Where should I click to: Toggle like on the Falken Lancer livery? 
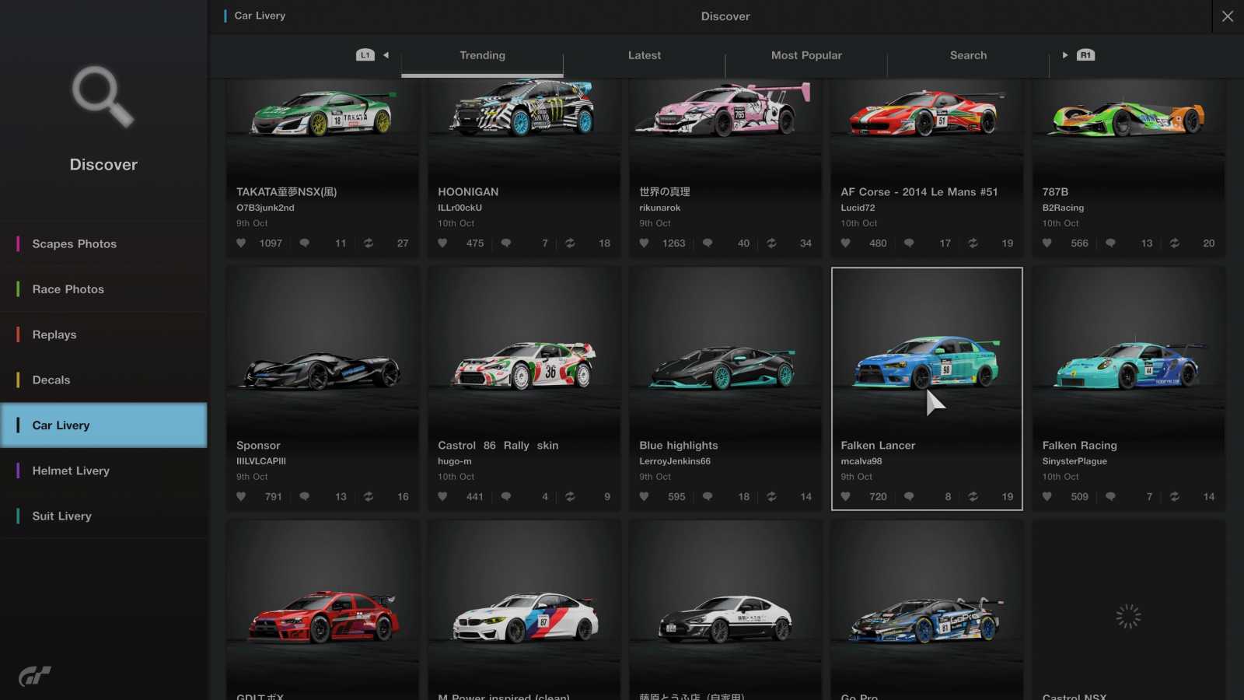[845, 496]
